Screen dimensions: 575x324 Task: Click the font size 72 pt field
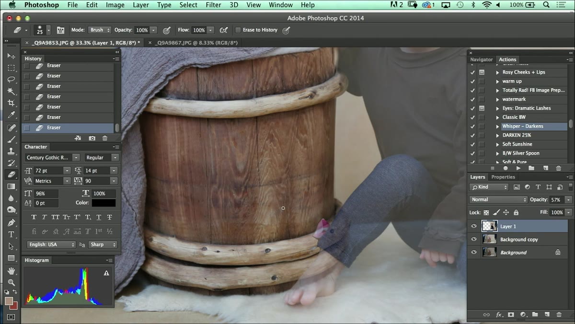tap(48, 171)
